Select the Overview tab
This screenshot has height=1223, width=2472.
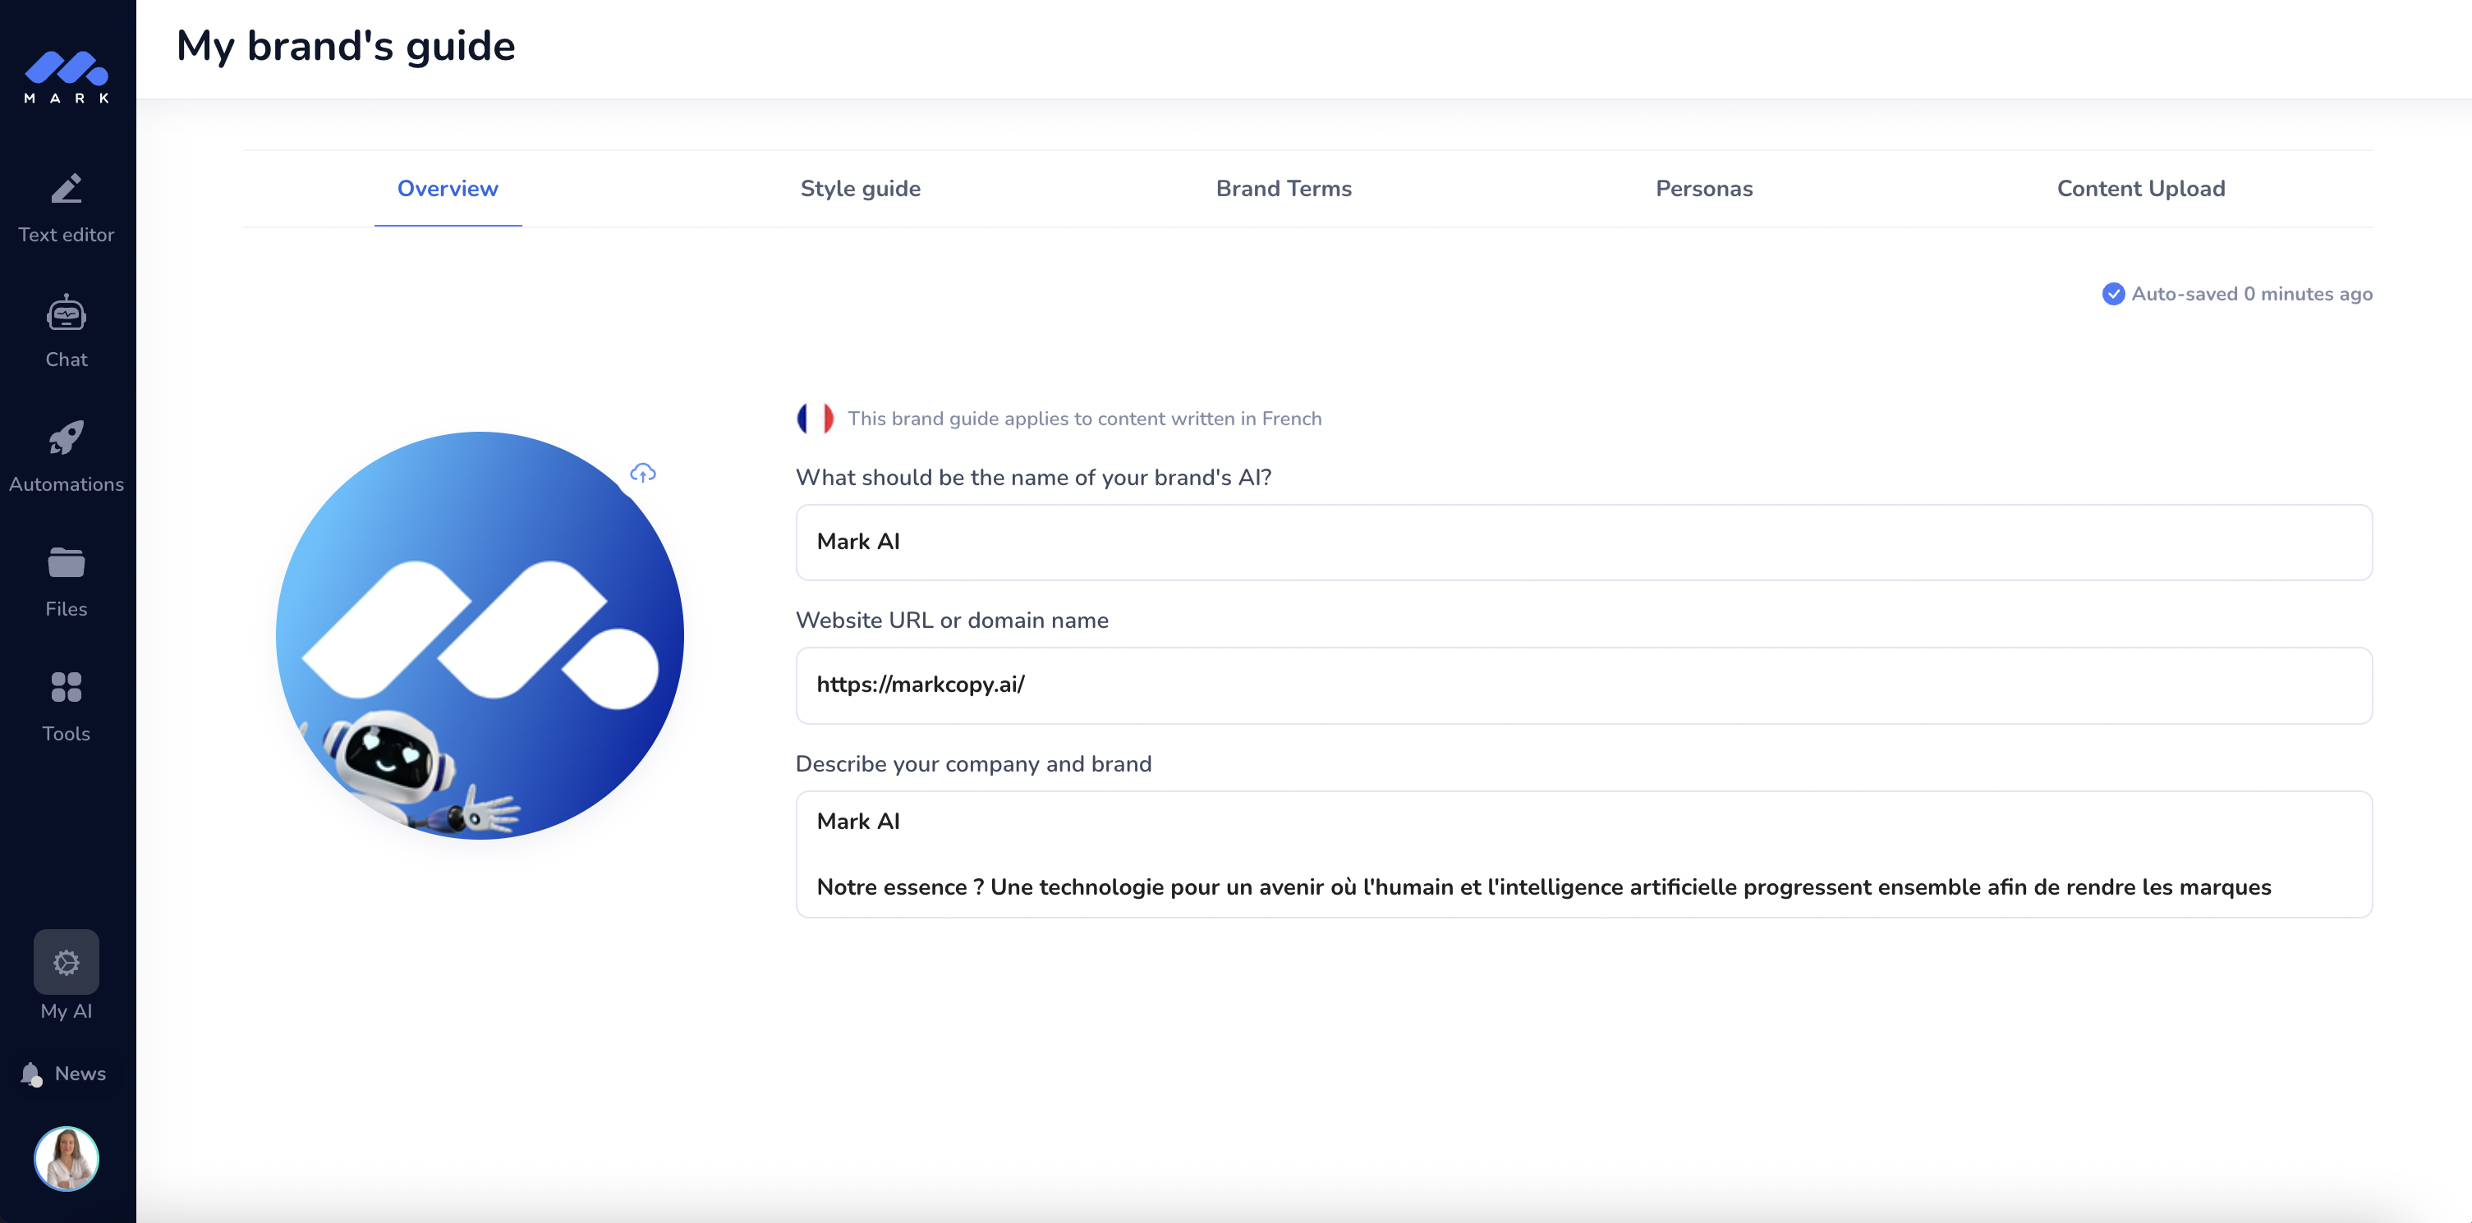[448, 189]
